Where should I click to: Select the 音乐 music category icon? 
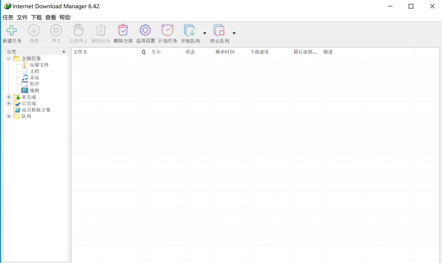[x=25, y=78]
